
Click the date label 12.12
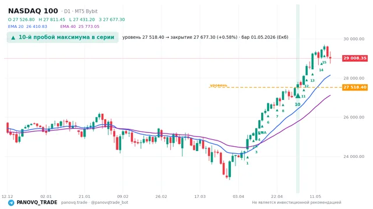point(7,196)
